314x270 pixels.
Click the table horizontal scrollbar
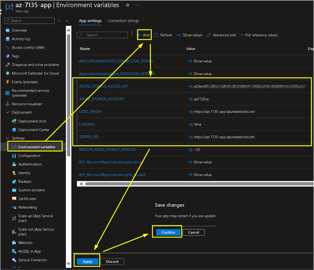click(199, 184)
